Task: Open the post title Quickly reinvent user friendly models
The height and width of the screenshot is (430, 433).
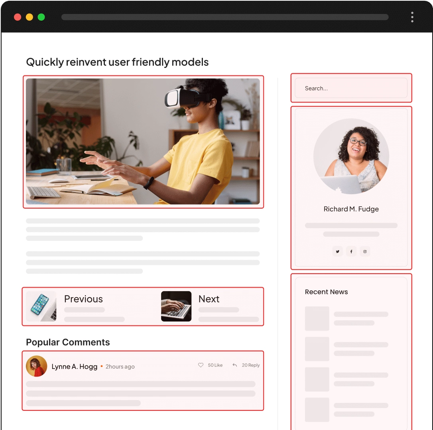Action: pyautogui.click(x=117, y=62)
